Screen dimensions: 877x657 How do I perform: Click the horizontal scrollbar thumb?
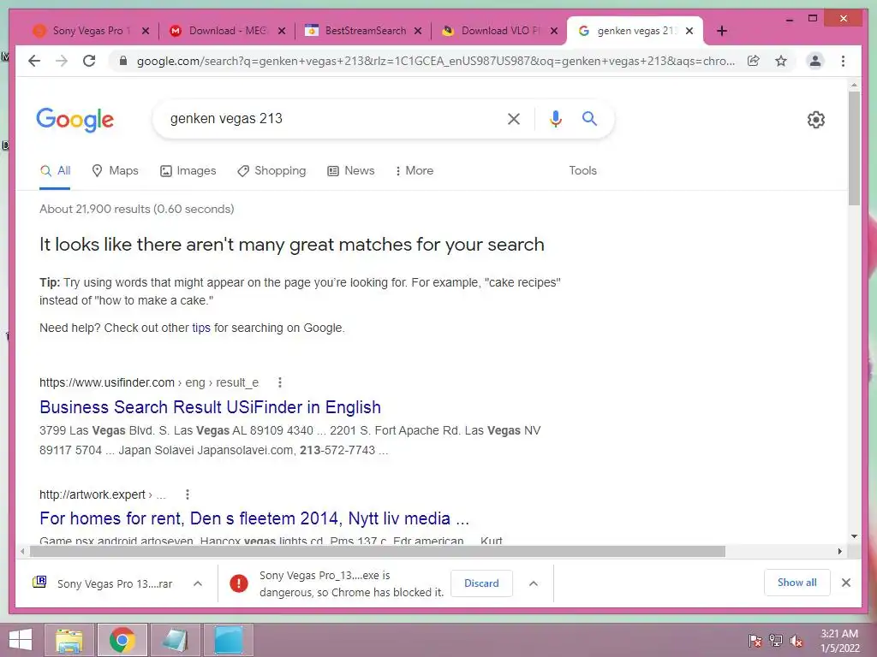pos(378,552)
